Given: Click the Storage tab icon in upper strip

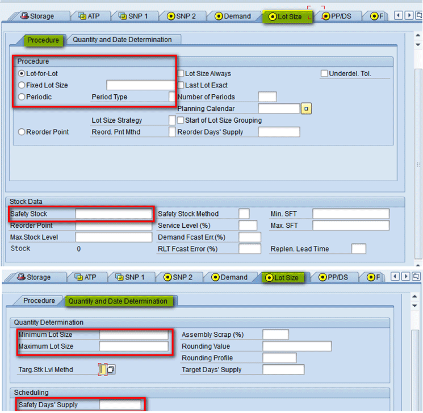Looking at the screenshot, I should (24, 16).
